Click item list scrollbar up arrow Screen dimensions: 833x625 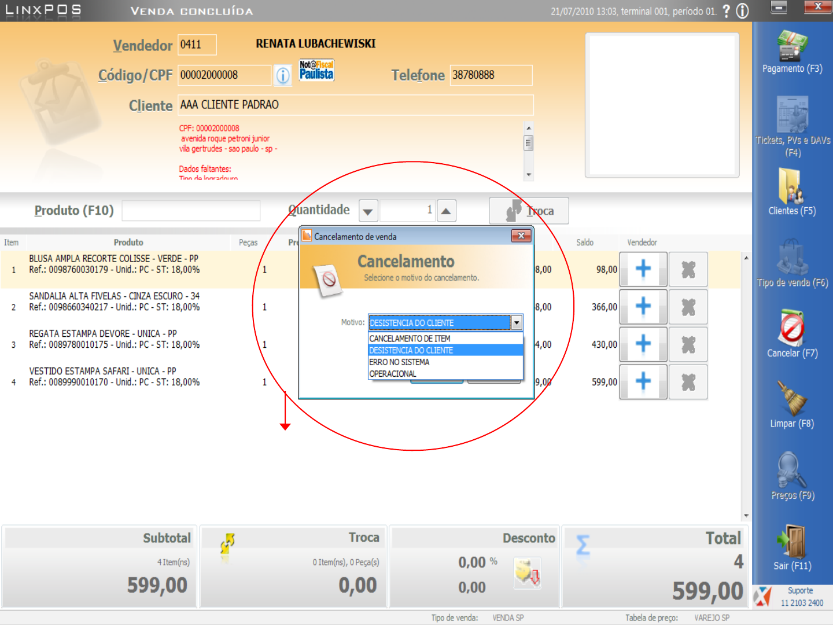746,258
